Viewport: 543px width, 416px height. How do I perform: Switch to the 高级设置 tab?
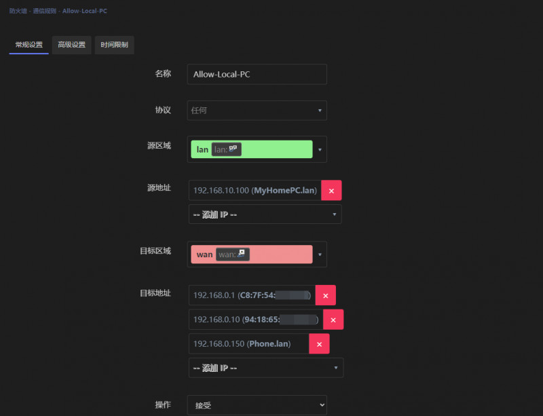(x=71, y=45)
